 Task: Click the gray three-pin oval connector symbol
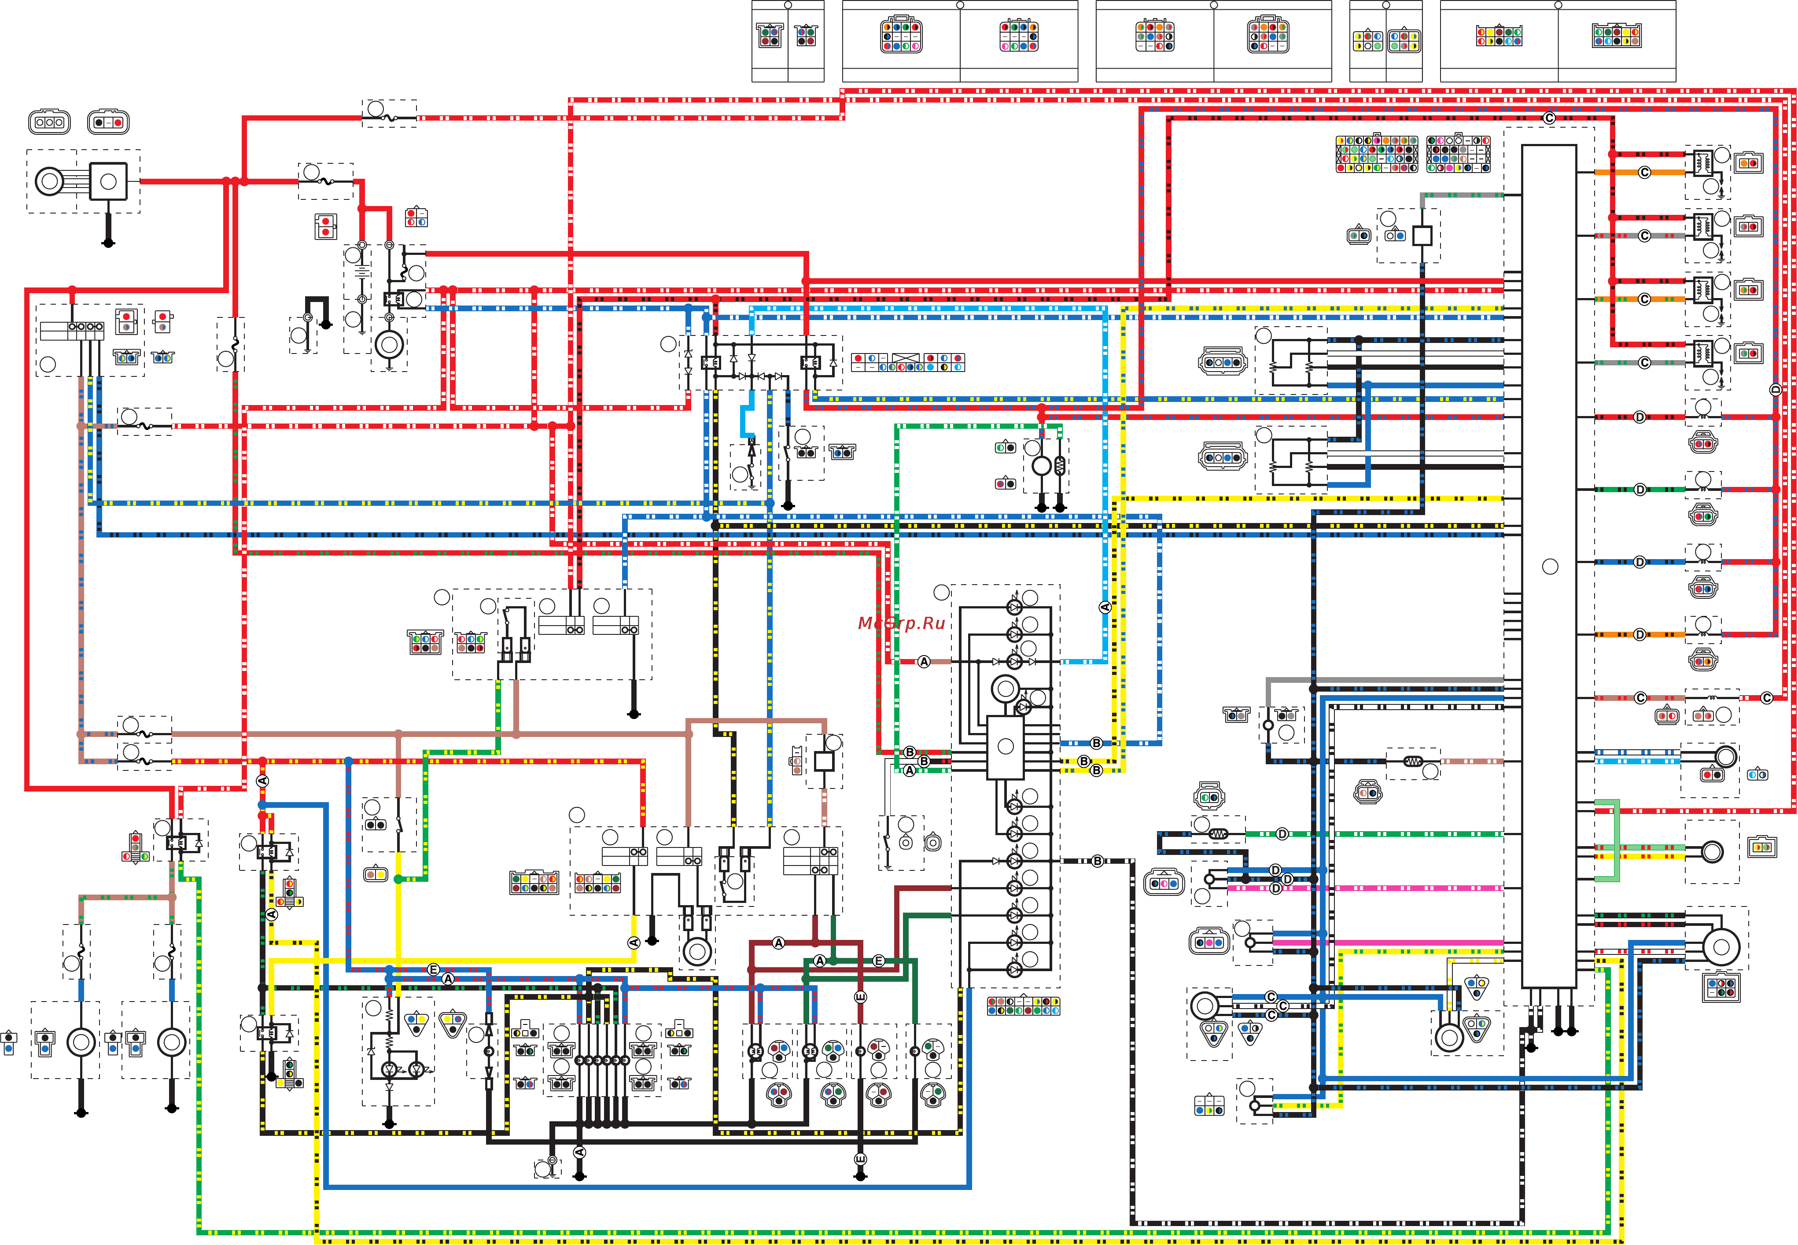click(49, 122)
